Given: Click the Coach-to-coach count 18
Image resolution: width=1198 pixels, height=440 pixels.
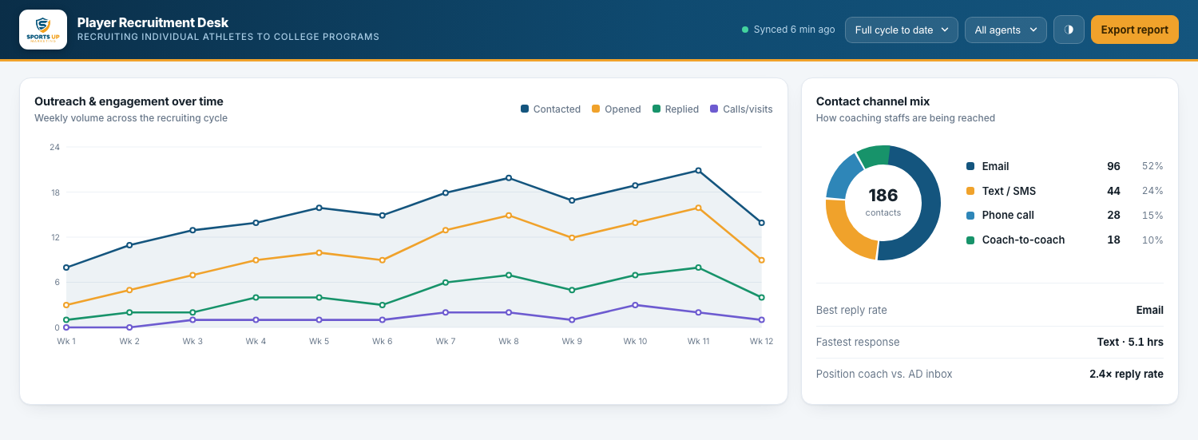Looking at the screenshot, I should (1113, 240).
